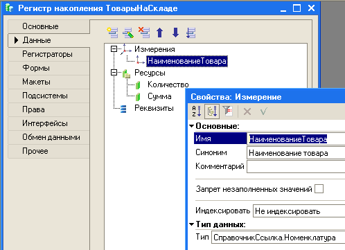Click the Свойства: Измерение title bar
Image resolution: width=345 pixels, height=250 pixels.
266,97
